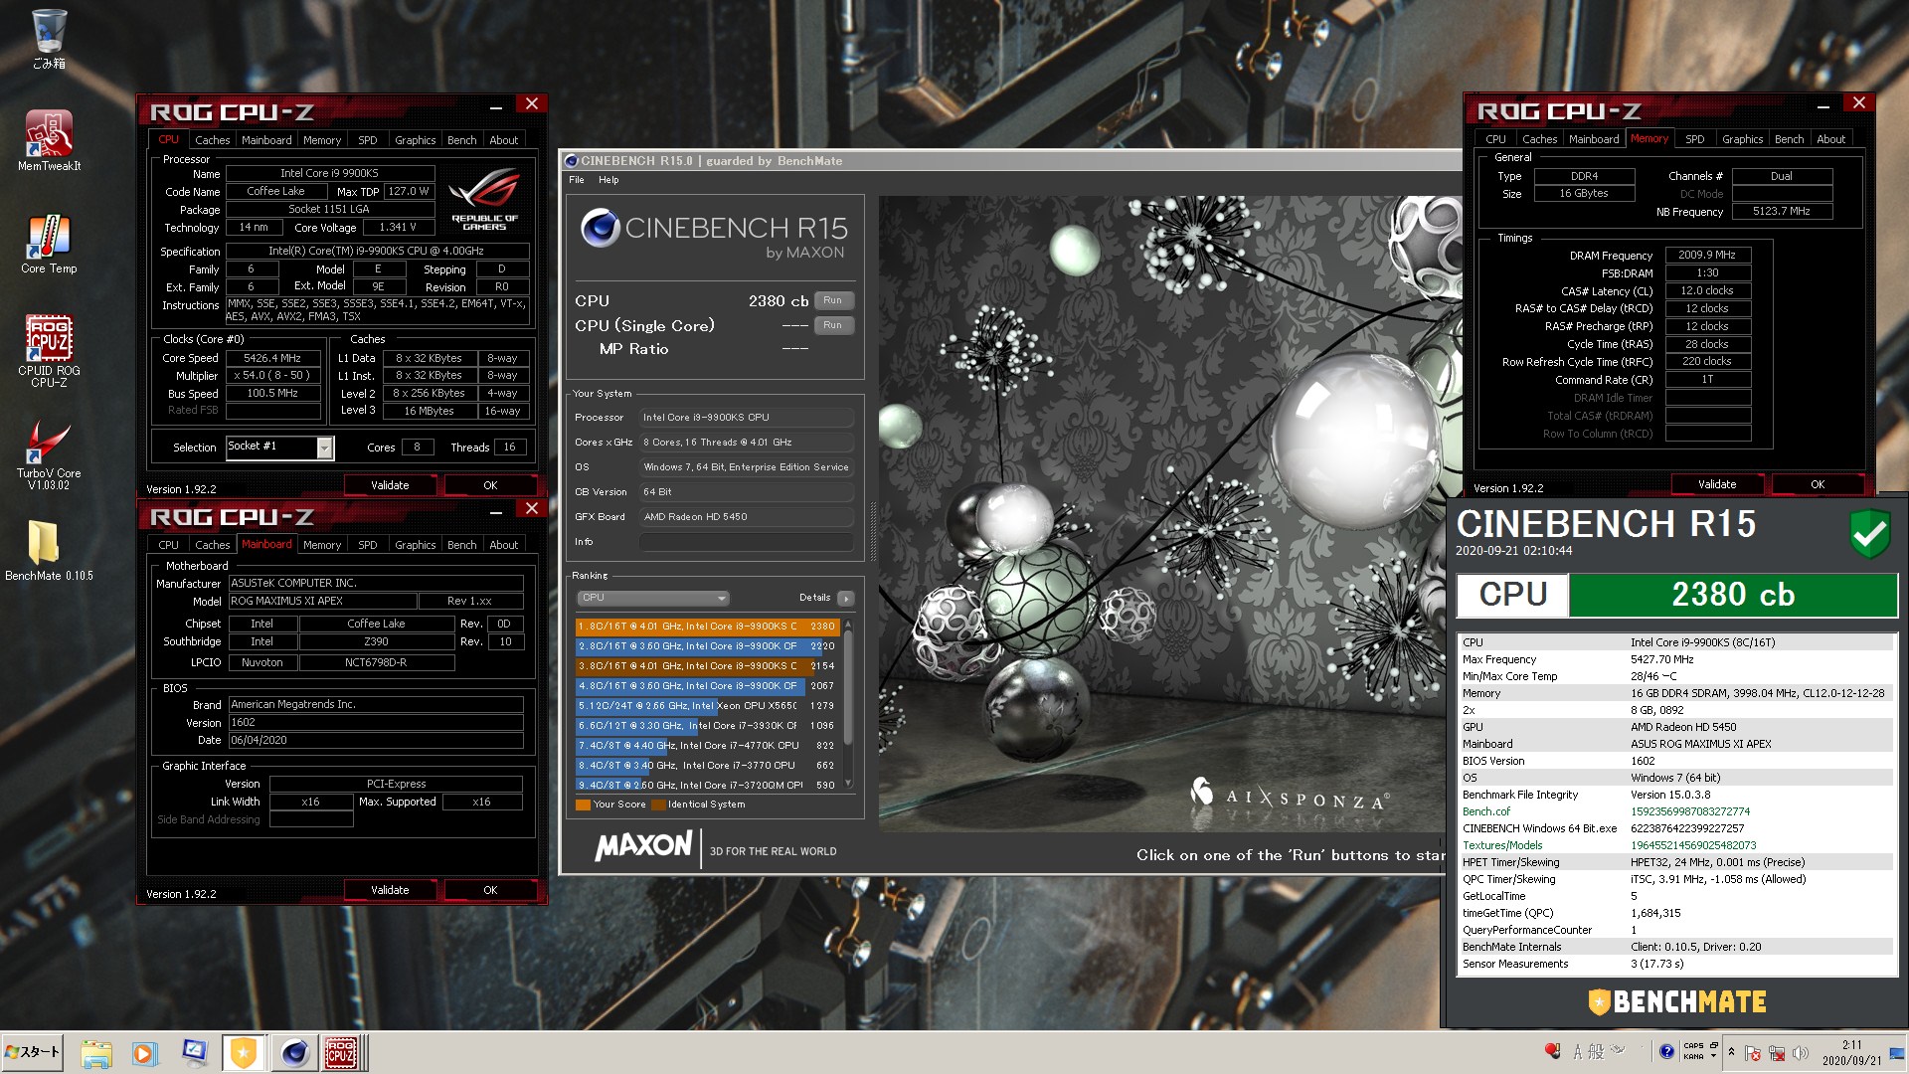Switch to Cinebench taskbar icon
The width and height of the screenshot is (1909, 1074).
[294, 1053]
